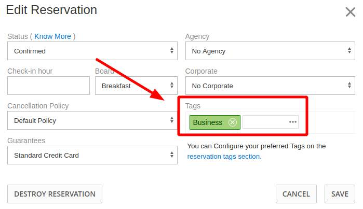Click the Standard Credit Card dropdown arrows
This screenshot has height=209, width=363.
coord(172,155)
